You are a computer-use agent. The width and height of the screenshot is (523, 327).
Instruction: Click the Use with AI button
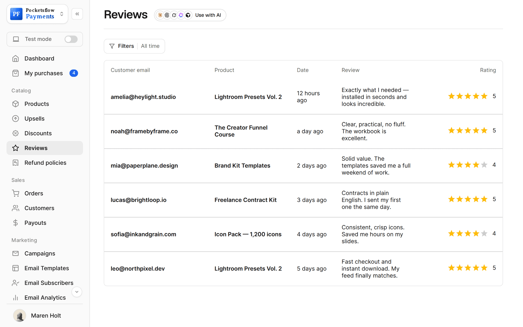[x=190, y=15]
